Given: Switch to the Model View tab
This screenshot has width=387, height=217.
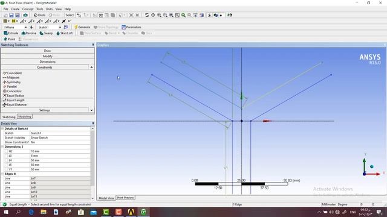Looking at the screenshot, I should [x=106, y=198].
